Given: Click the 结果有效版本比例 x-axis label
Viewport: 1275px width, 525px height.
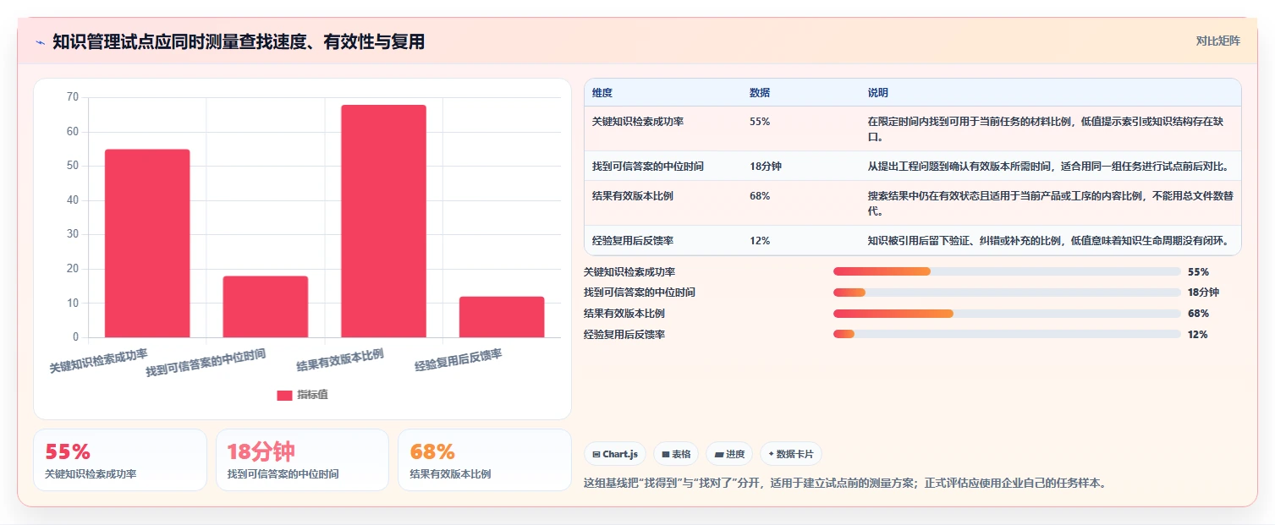Looking at the screenshot, I should (x=340, y=360).
